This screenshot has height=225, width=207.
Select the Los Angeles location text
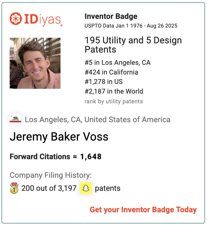(x=98, y=120)
